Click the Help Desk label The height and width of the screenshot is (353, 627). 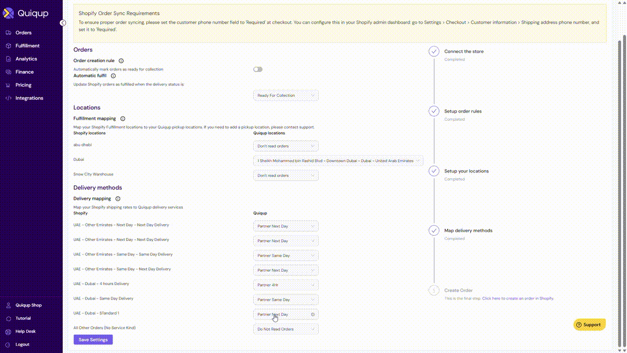click(26, 332)
